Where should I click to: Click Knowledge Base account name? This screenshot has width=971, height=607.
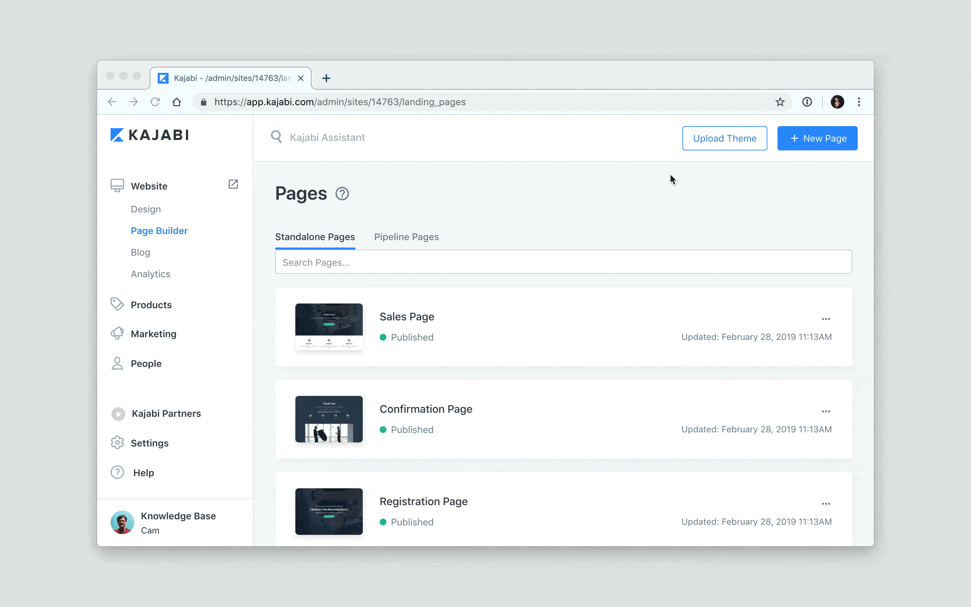pos(178,516)
